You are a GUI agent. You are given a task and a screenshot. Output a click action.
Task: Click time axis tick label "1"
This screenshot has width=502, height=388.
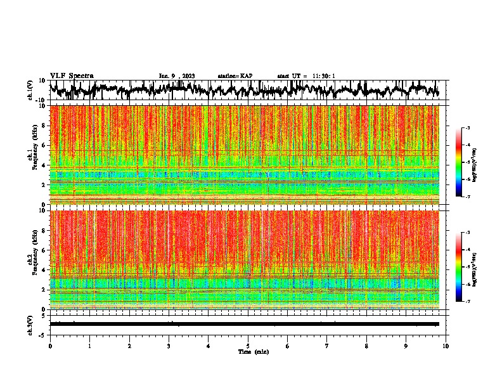89,346
